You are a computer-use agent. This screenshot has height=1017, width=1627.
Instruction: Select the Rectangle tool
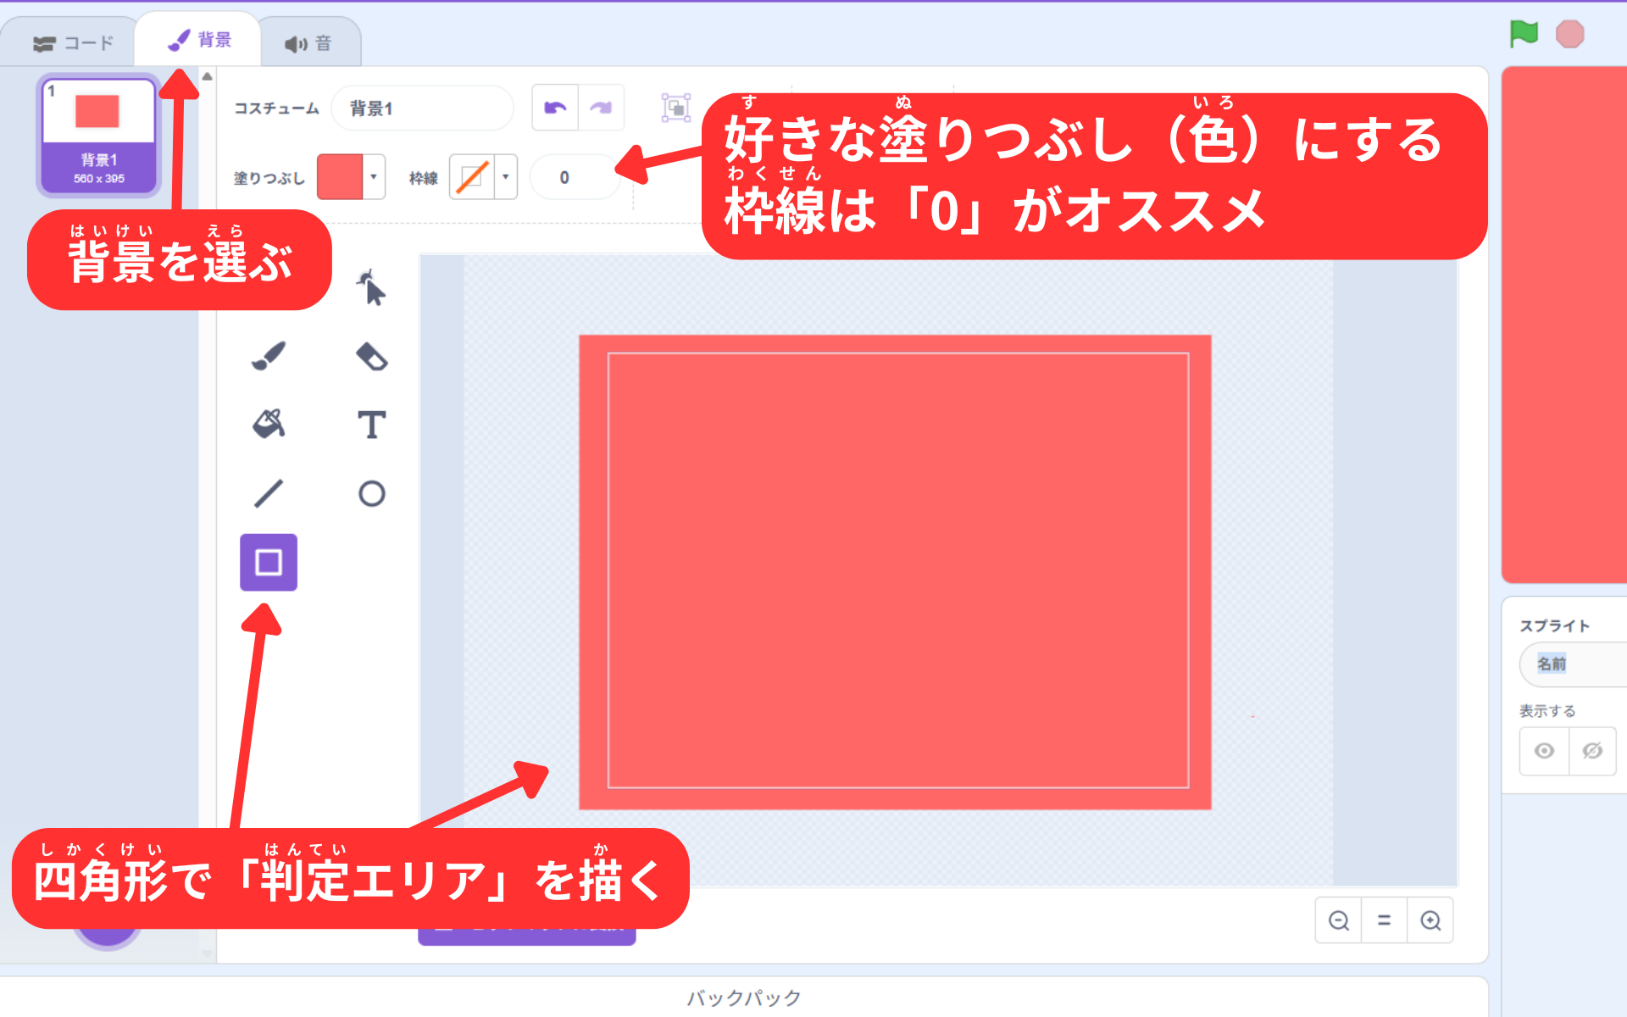click(269, 562)
